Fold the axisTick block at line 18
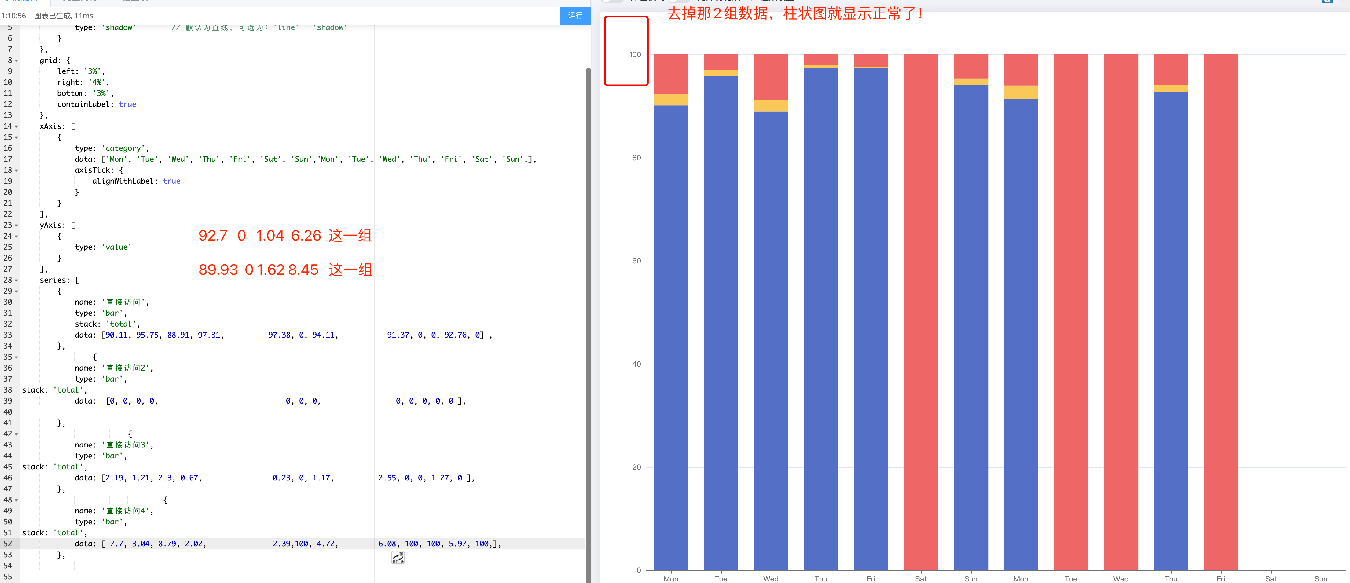1350x583 pixels. (x=16, y=171)
